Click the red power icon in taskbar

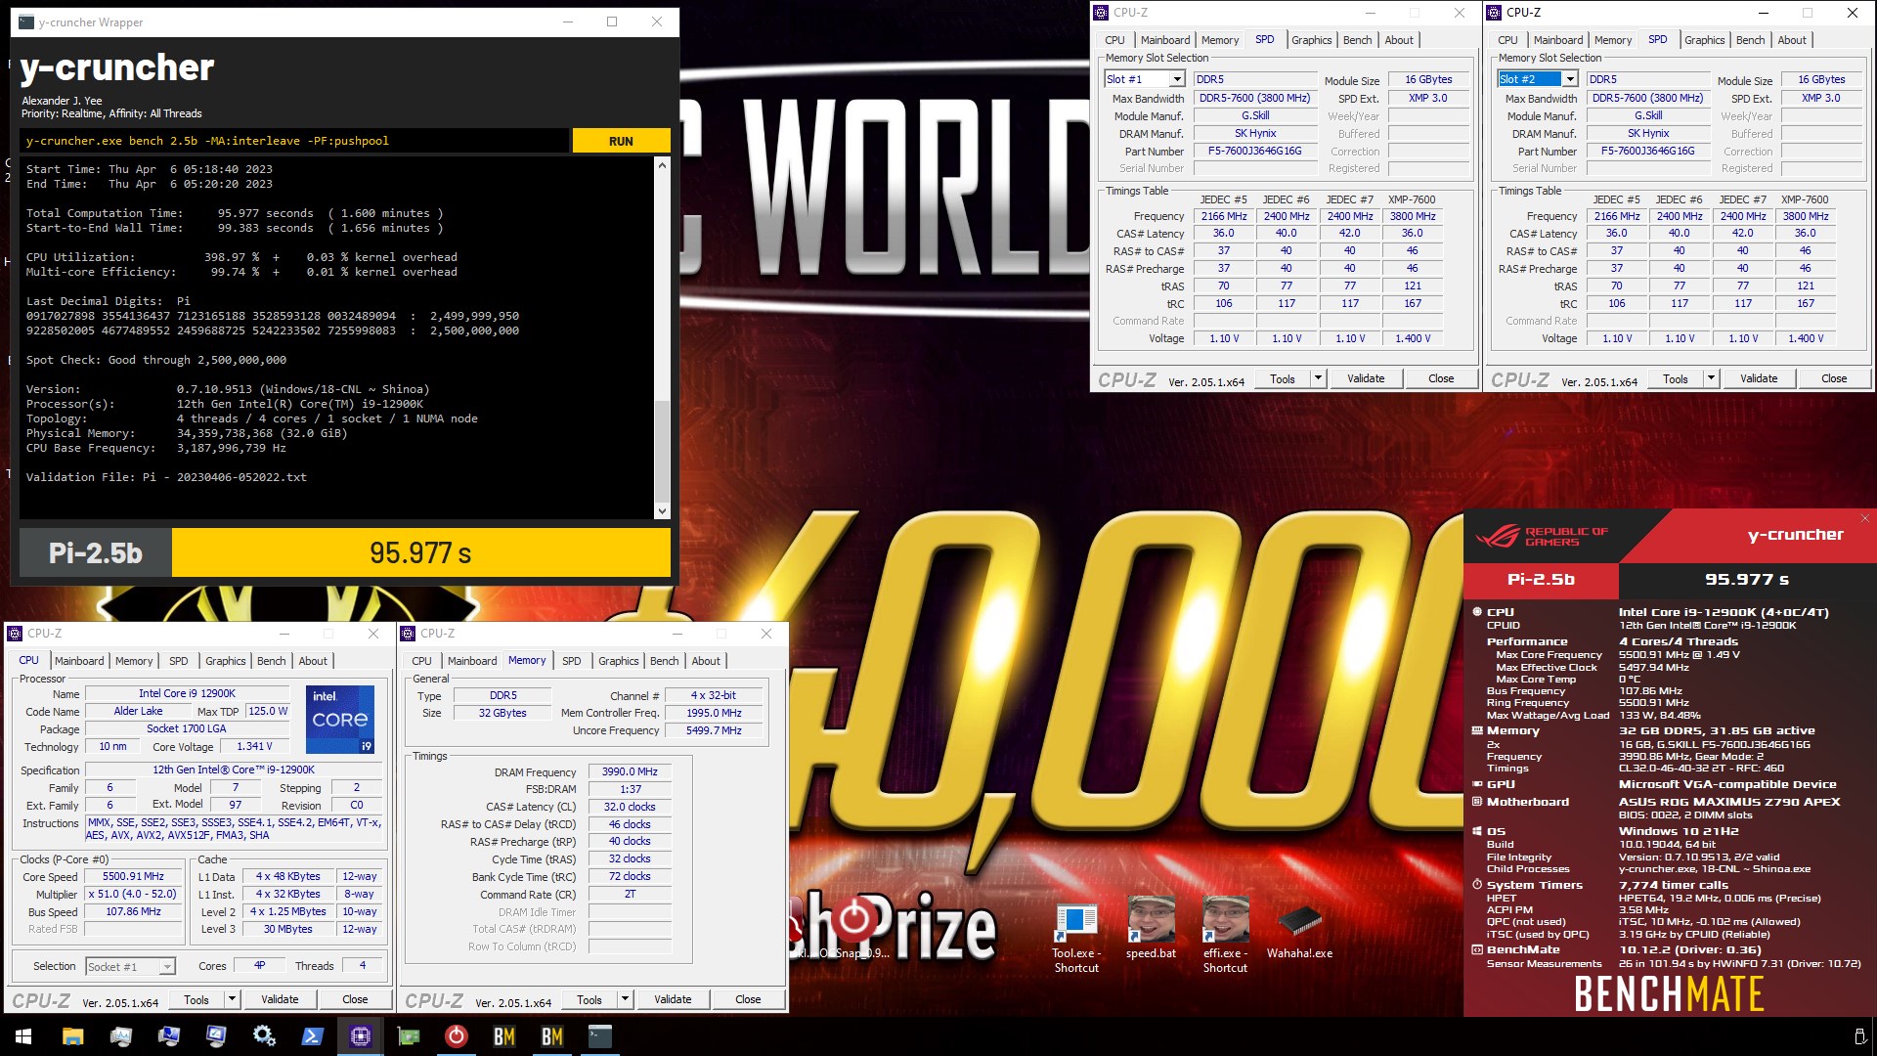pyautogui.click(x=456, y=1036)
